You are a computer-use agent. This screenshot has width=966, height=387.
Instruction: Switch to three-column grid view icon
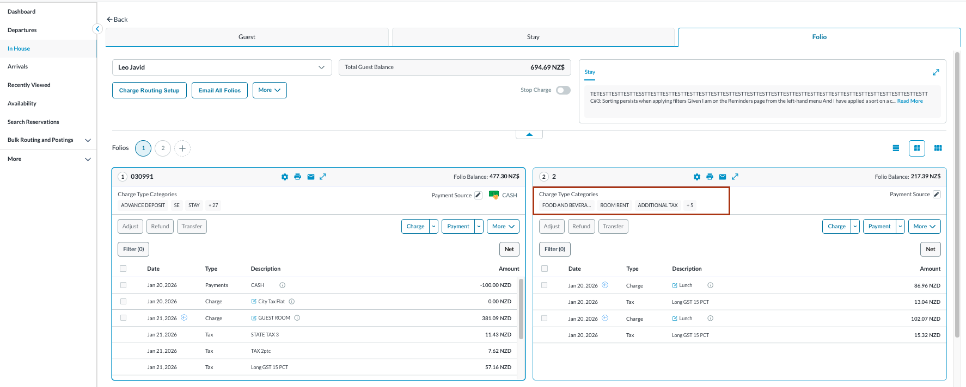tap(938, 148)
